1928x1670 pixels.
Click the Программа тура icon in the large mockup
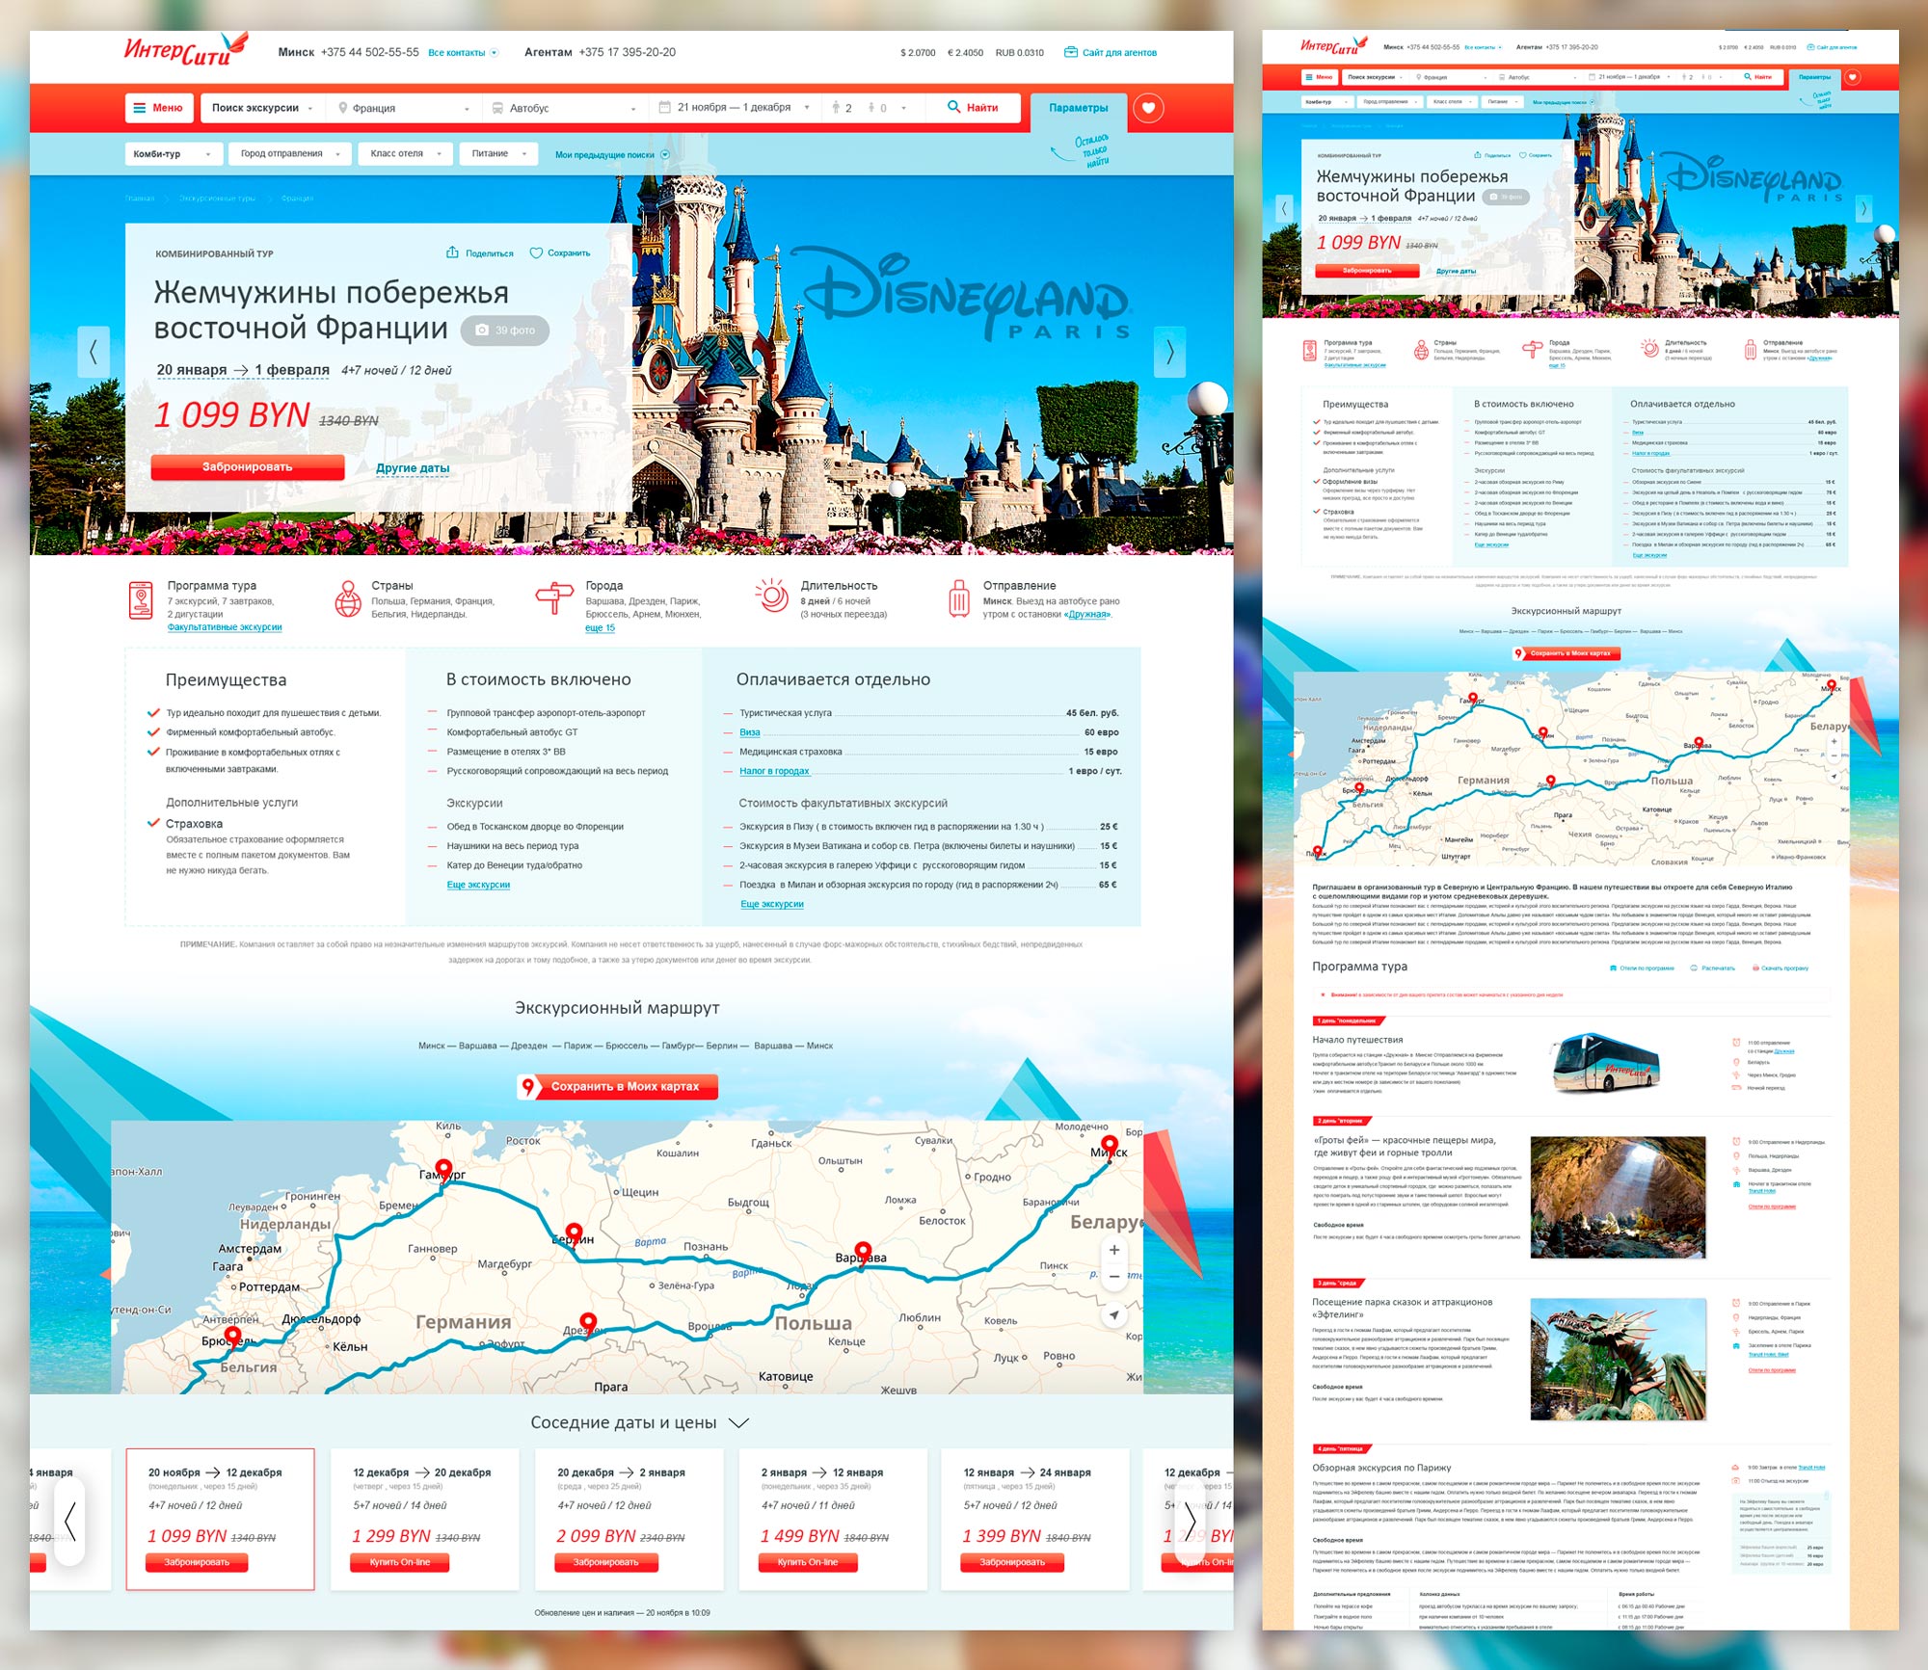[x=141, y=599]
